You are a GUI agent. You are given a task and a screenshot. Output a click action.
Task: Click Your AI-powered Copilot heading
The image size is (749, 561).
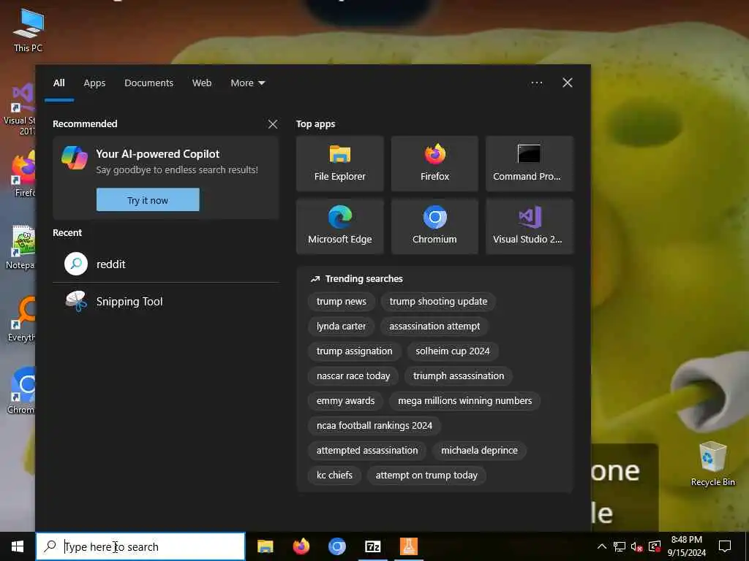click(x=158, y=154)
